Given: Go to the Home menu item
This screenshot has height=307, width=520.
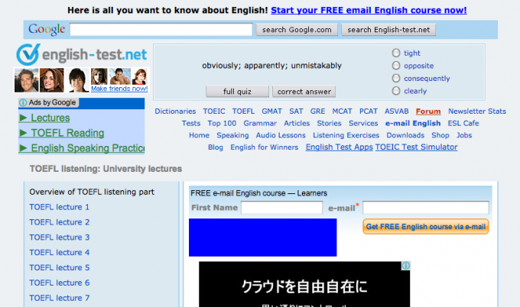Looking at the screenshot, I should (199, 135).
